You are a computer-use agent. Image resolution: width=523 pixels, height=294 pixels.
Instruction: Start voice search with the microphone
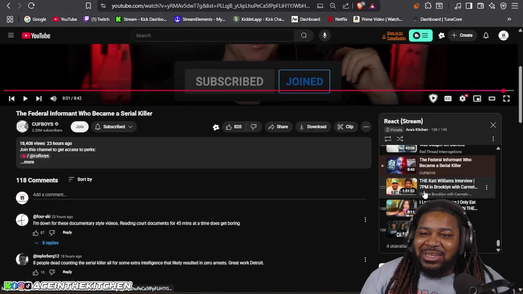click(324, 36)
